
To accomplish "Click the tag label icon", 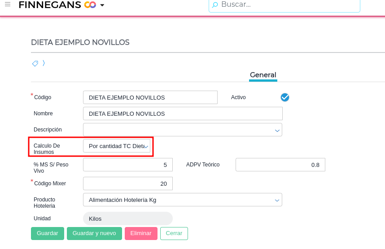I will 35,64.
